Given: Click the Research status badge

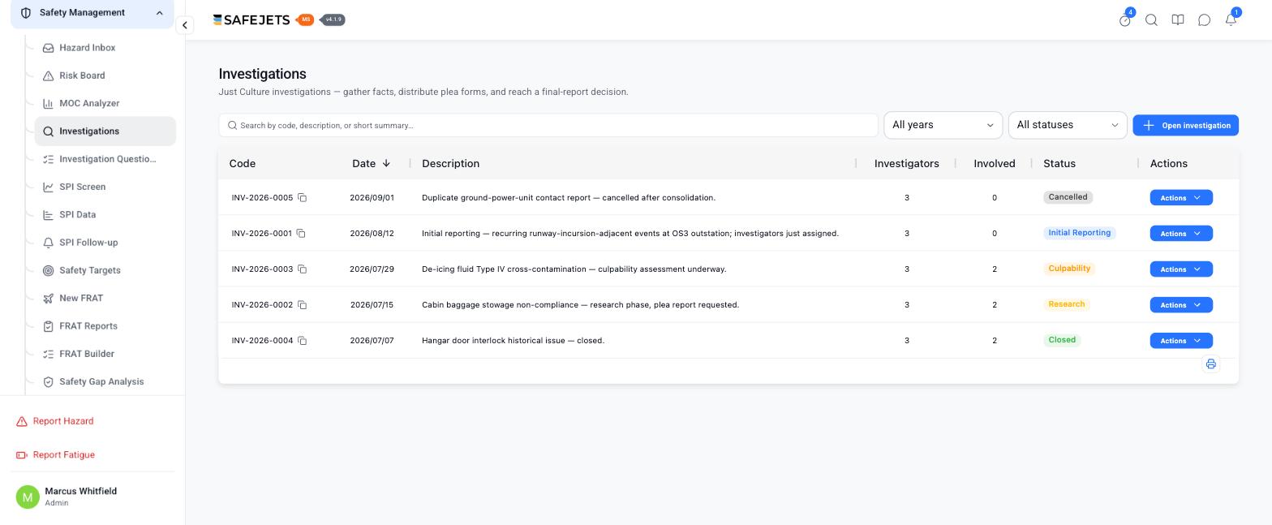Looking at the screenshot, I should (x=1066, y=304).
